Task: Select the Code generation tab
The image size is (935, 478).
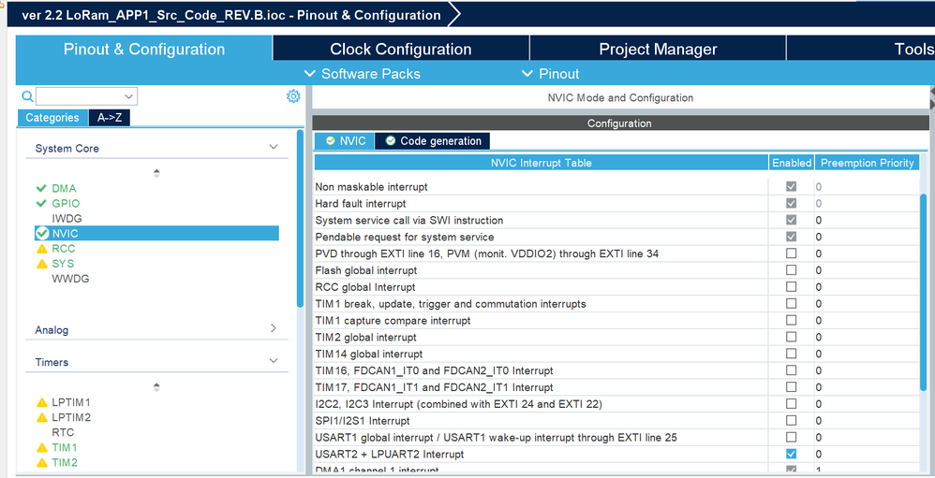Action: pos(433,141)
